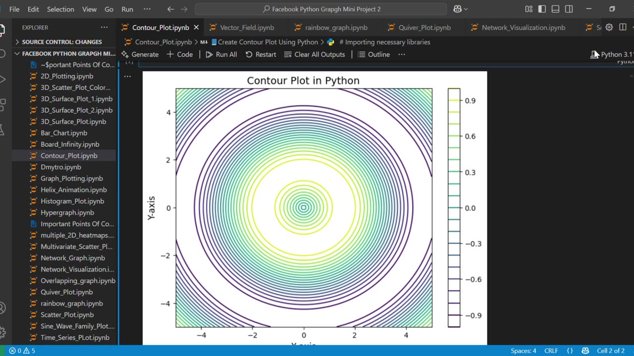
Task: Open Scatter_Plot.ipynb in the Explorer
Action: (67, 315)
